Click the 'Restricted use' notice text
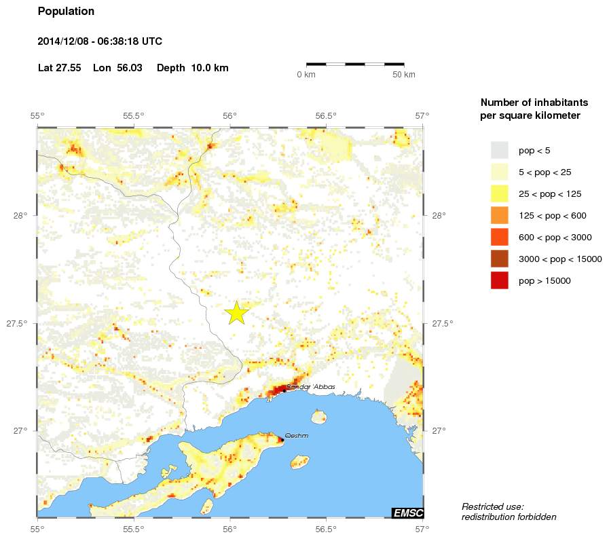Image resolution: width=609 pixels, height=539 pixels. [508, 511]
